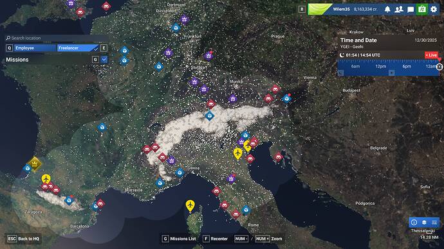Click the Budapest city label

coord(351,90)
